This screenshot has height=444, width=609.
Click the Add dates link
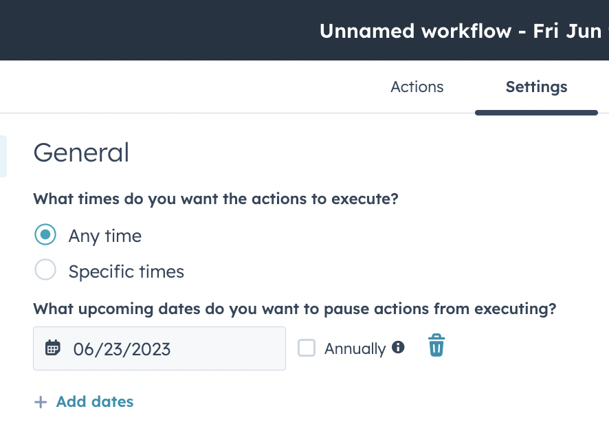pyautogui.click(x=95, y=401)
